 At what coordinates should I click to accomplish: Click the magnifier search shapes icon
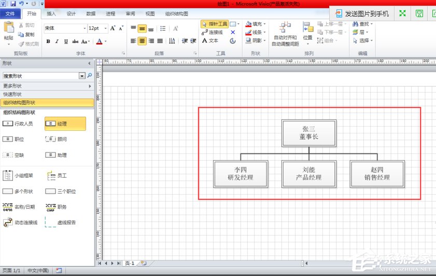[x=90, y=75]
